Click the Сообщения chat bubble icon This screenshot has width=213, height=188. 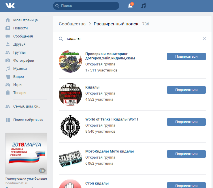8,36
